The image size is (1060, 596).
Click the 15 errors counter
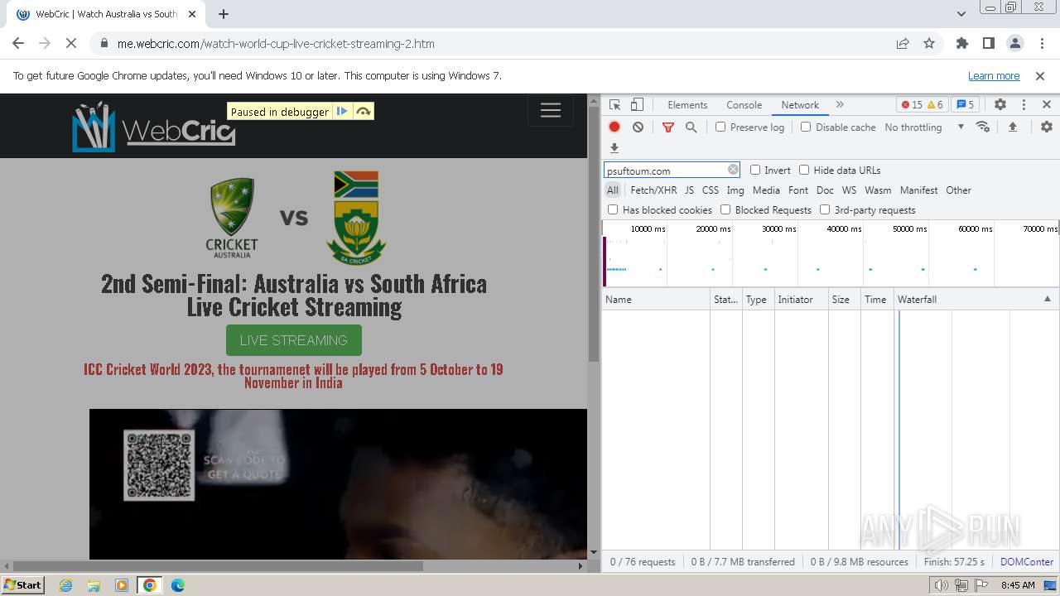(x=911, y=105)
